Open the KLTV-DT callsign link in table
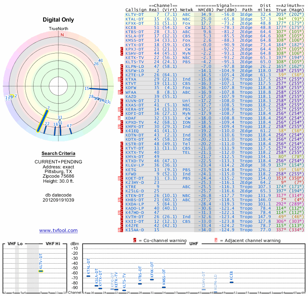Screen dimensions: 308x296 [135, 14]
